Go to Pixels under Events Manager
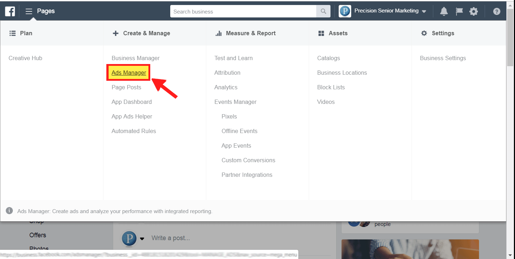This screenshot has width=515, height=259. coord(229,116)
